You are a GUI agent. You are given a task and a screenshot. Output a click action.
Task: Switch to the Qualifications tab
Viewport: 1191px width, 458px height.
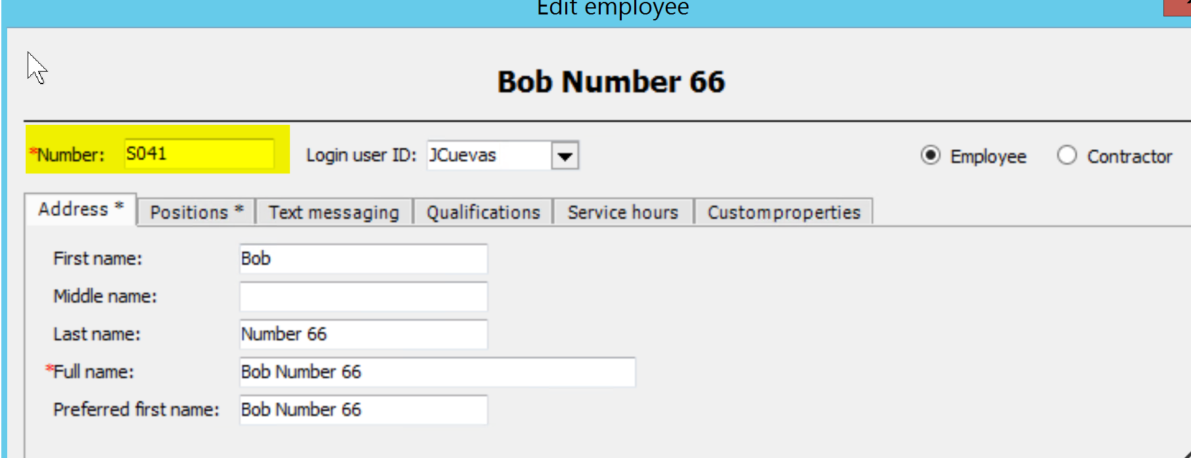tap(483, 212)
